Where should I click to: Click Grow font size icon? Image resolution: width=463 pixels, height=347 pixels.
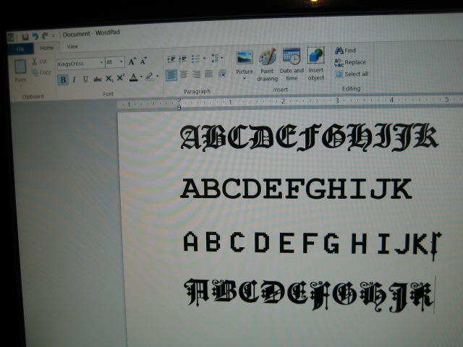(132, 61)
